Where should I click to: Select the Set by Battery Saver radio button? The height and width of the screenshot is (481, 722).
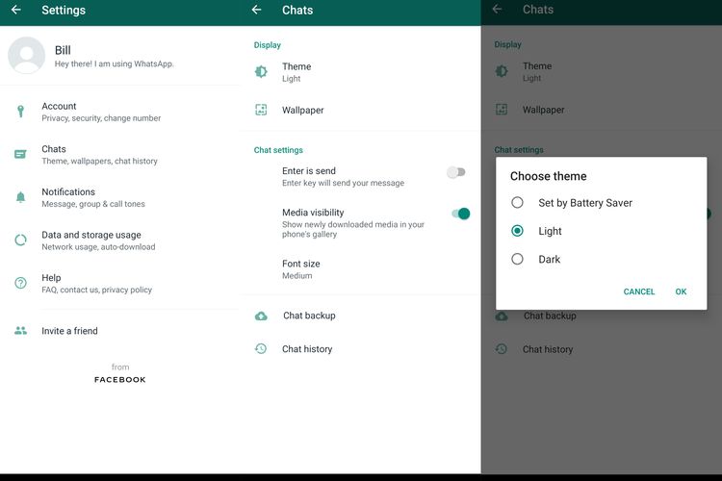(x=517, y=203)
